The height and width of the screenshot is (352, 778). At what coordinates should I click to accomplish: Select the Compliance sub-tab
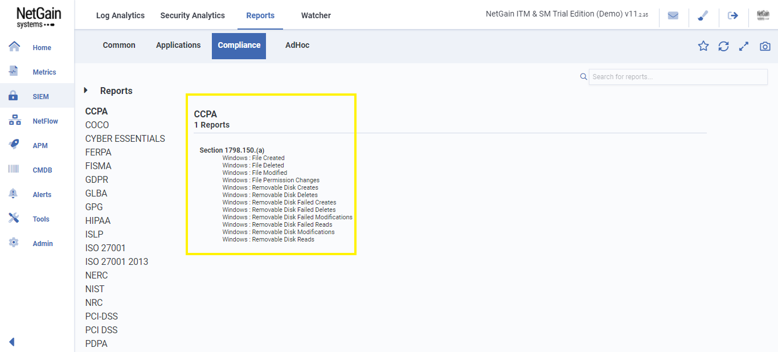pyautogui.click(x=239, y=46)
